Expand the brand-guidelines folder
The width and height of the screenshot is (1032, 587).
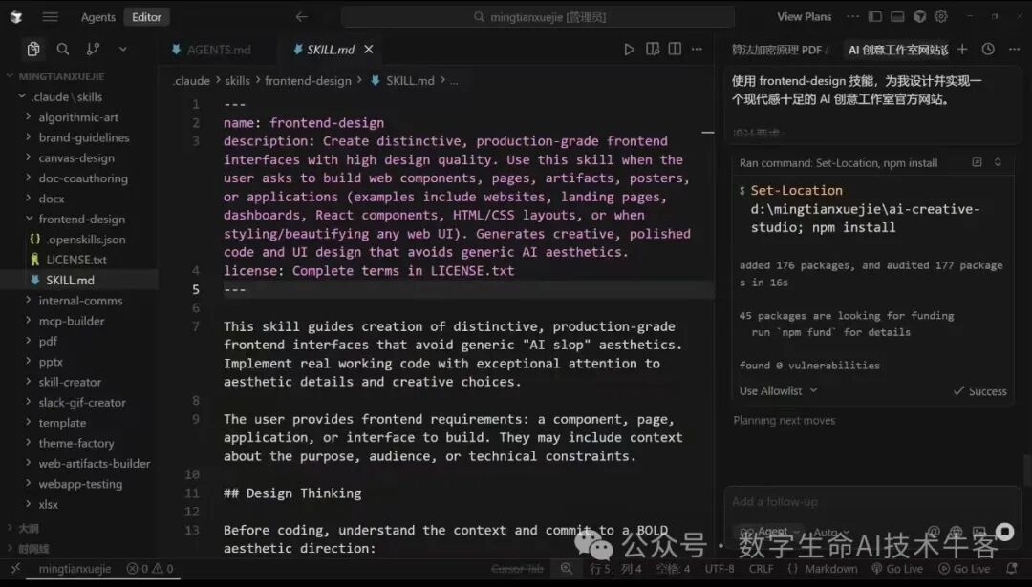pyautogui.click(x=83, y=137)
